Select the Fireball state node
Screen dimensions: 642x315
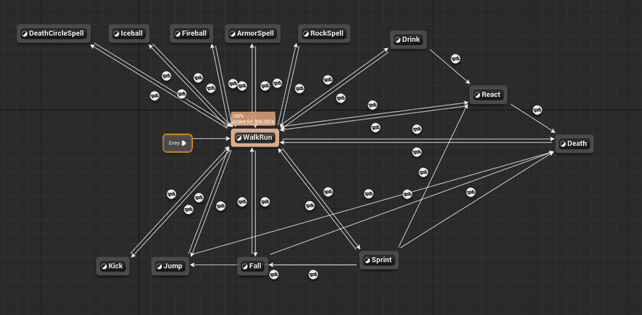191,33
